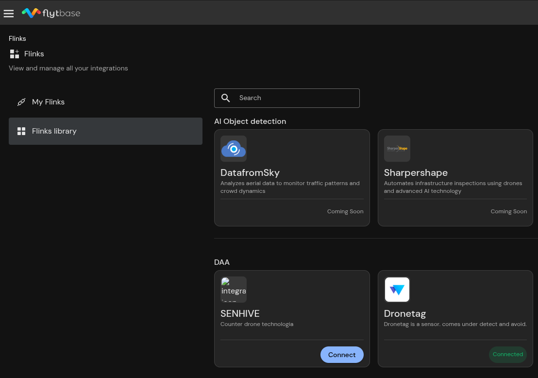Click 'Analyzes aerial data' description text
The width and height of the screenshot is (538, 378).
tap(290, 187)
